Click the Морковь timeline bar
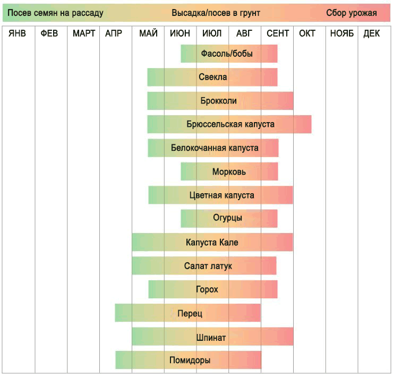The width and height of the screenshot is (393, 378). pyautogui.click(x=229, y=171)
